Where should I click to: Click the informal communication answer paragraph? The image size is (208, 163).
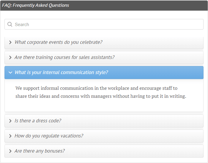(101, 92)
